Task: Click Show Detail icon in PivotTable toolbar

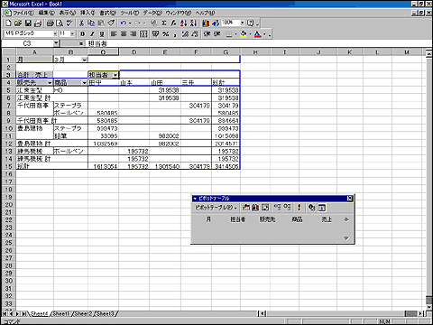Action: pyautogui.click(x=287, y=208)
